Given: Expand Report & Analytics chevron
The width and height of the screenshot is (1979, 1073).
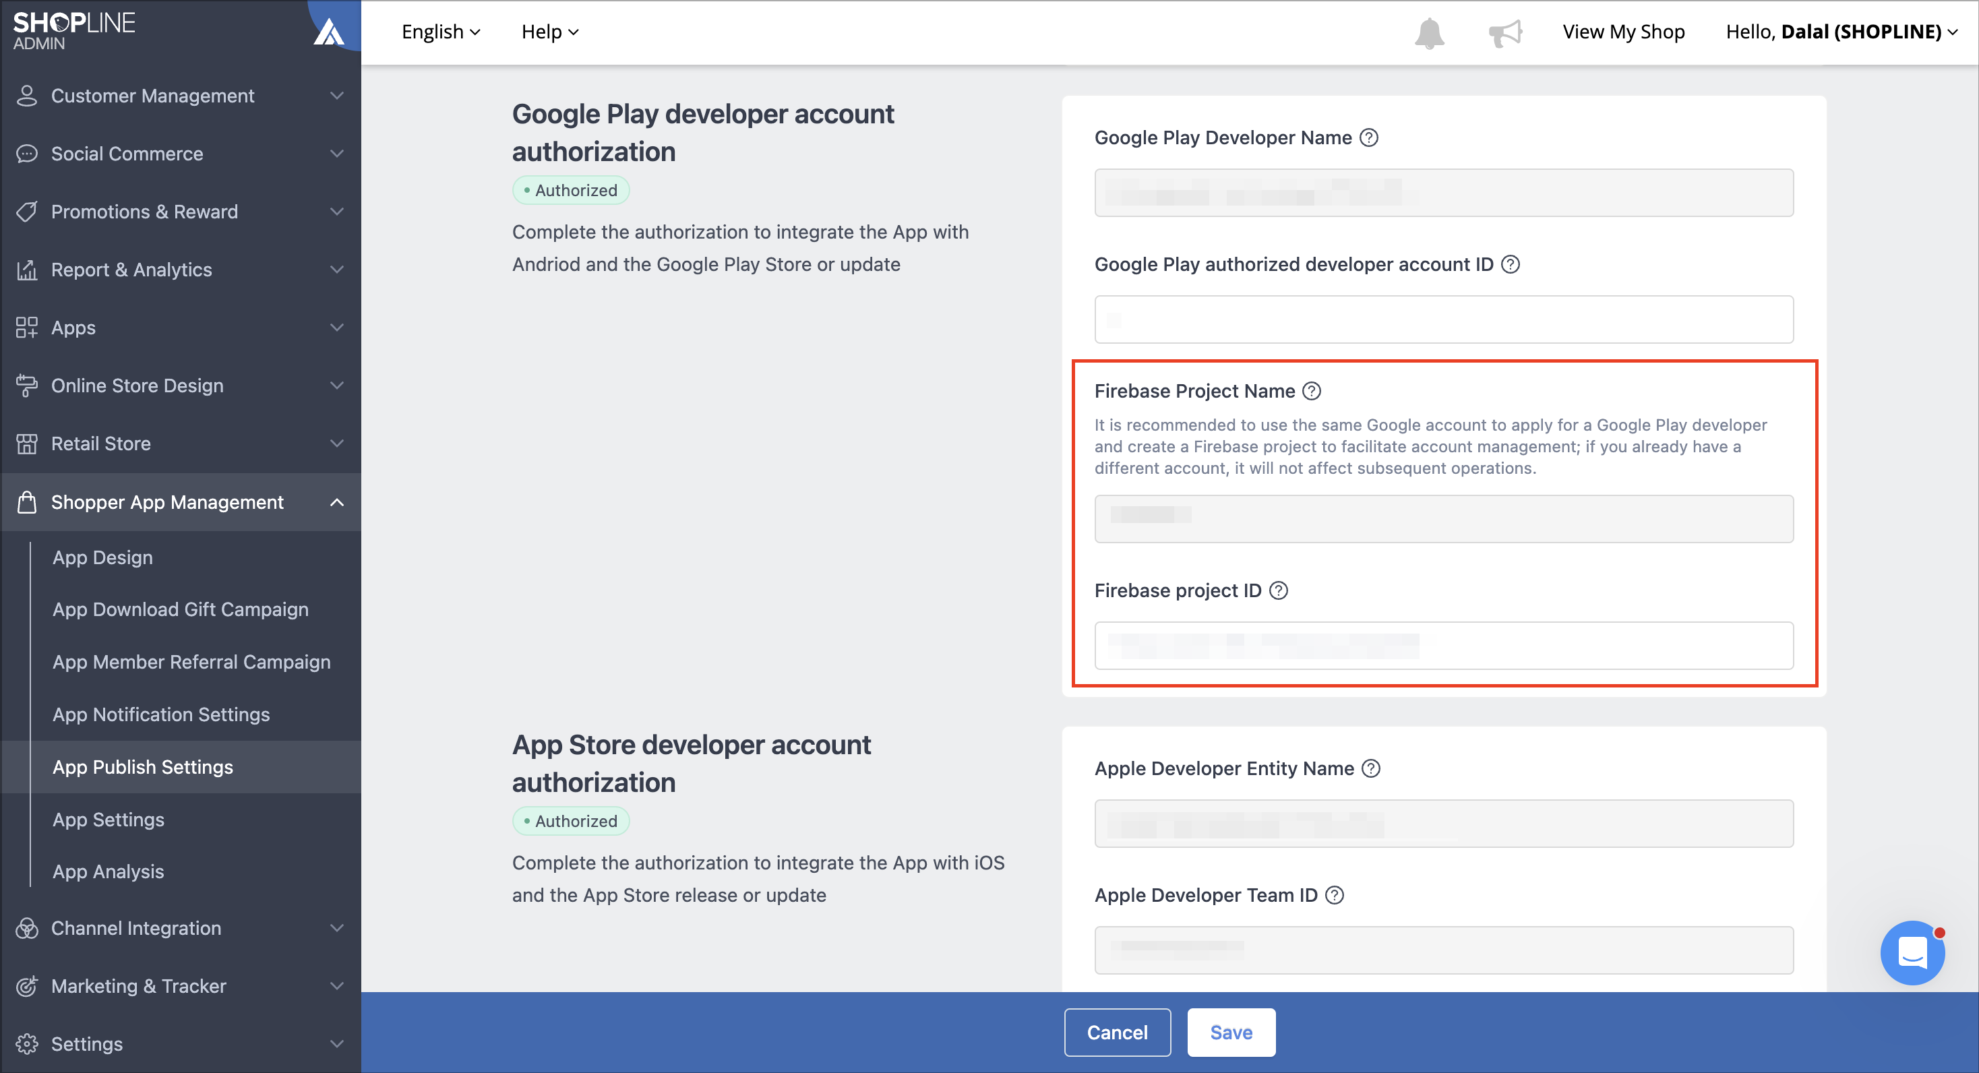Looking at the screenshot, I should point(336,270).
